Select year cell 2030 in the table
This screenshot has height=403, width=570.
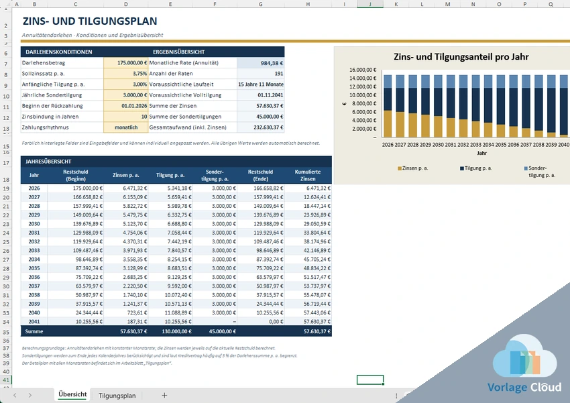(34, 224)
